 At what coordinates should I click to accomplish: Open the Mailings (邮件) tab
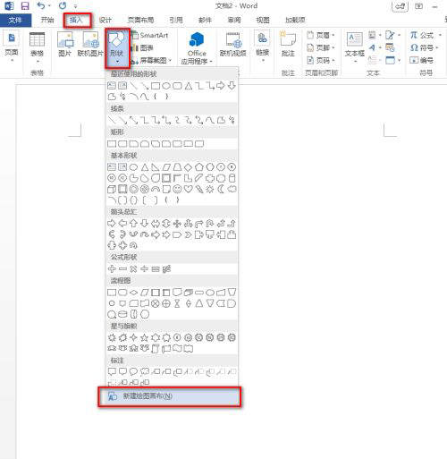tap(205, 20)
